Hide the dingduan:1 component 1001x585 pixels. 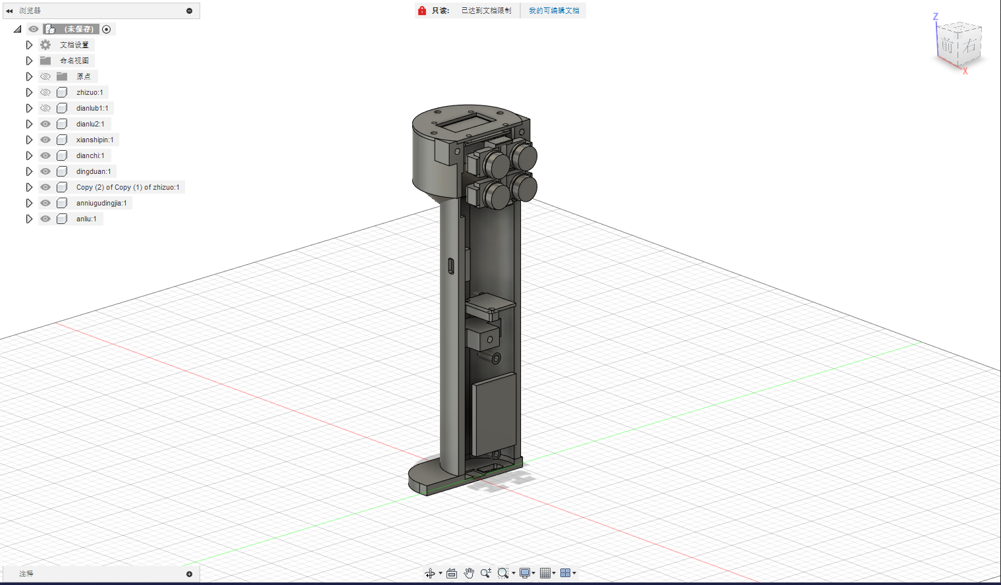click(45, 171)
